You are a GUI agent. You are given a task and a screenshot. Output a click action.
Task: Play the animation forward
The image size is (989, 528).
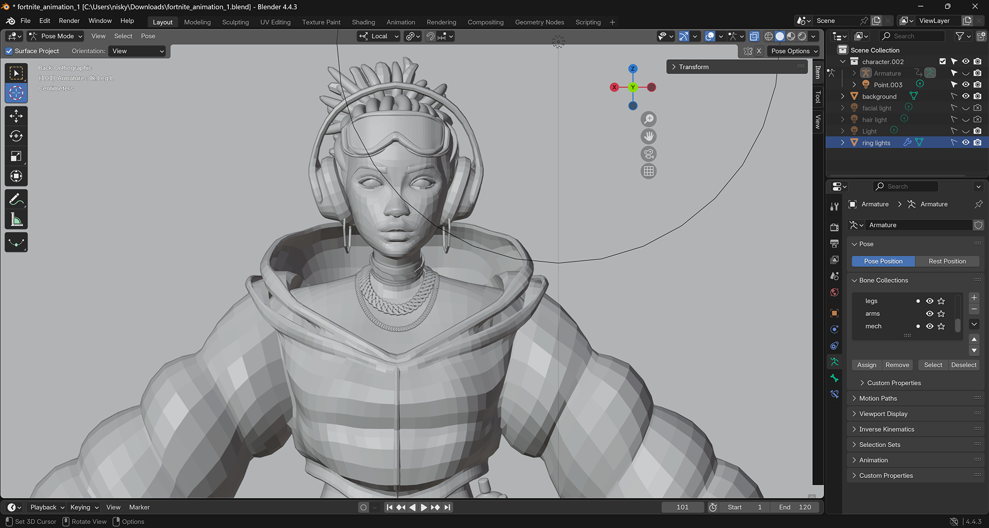[x=423, y=507]
